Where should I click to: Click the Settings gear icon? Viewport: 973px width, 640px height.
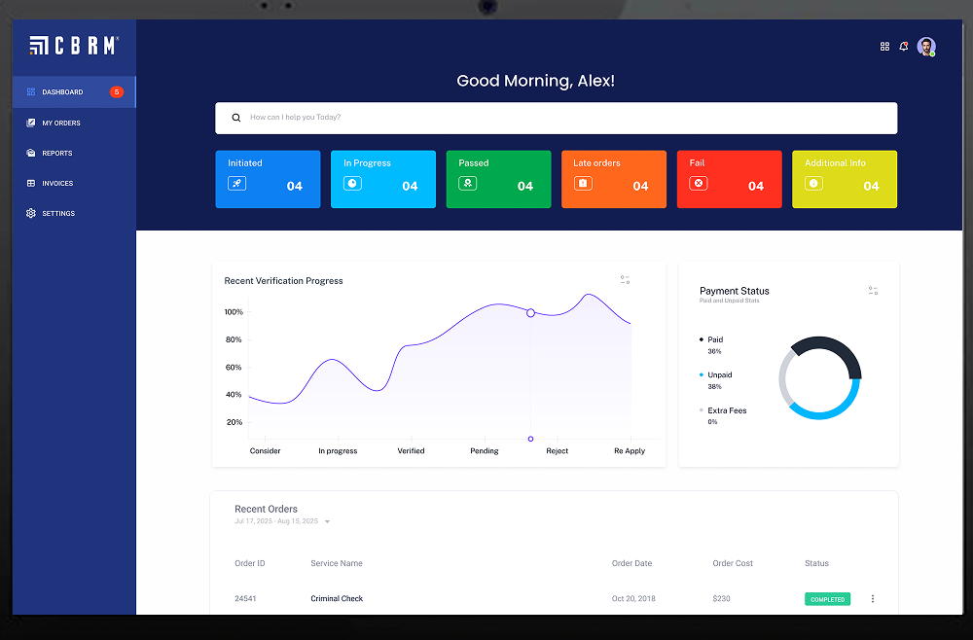(x=31, y=213)
